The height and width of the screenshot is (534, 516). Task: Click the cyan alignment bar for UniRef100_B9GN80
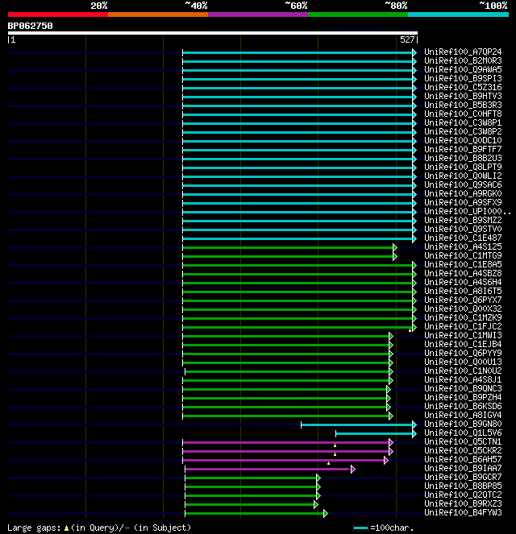[357, 424]
